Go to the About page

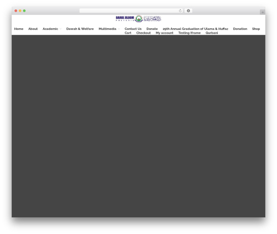point(33,29)
